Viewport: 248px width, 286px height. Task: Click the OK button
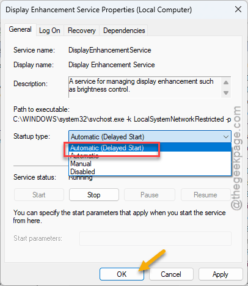click(x=122, y=274)
